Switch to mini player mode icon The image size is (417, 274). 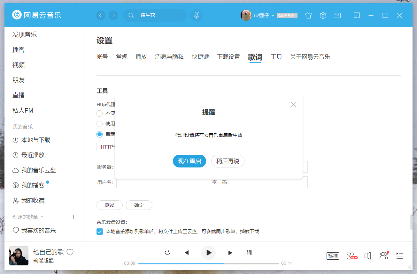tap(357, 15)
